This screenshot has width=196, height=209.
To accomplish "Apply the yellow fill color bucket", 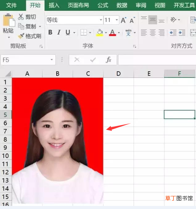I will coord(100,33).
